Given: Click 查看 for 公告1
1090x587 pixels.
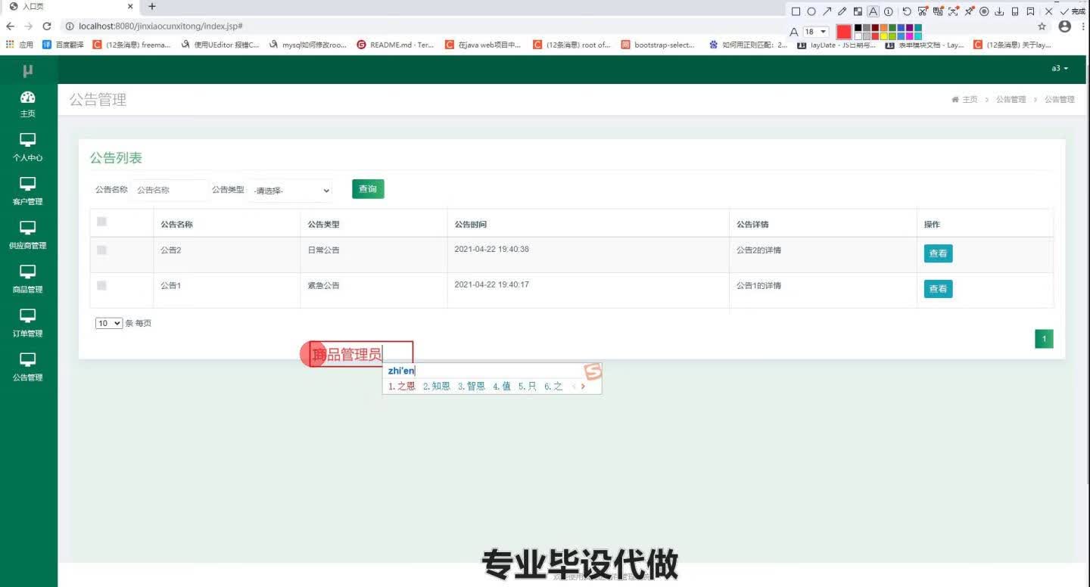Looking at the screenshot, I should pos(938,289).
